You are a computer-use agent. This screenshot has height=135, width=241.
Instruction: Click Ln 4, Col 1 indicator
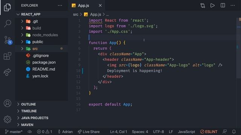tap(118, 132)
